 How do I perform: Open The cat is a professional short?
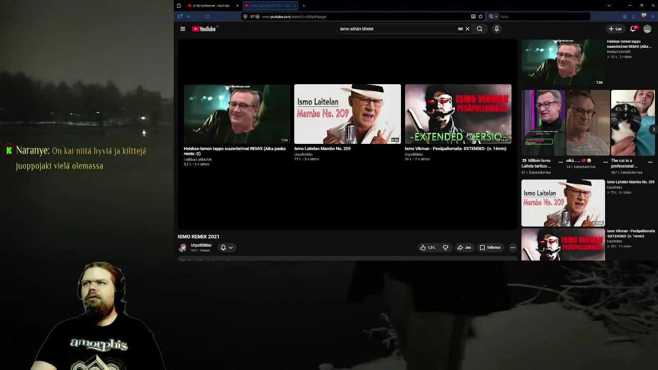pyautogui.click(x=633, y=123)
